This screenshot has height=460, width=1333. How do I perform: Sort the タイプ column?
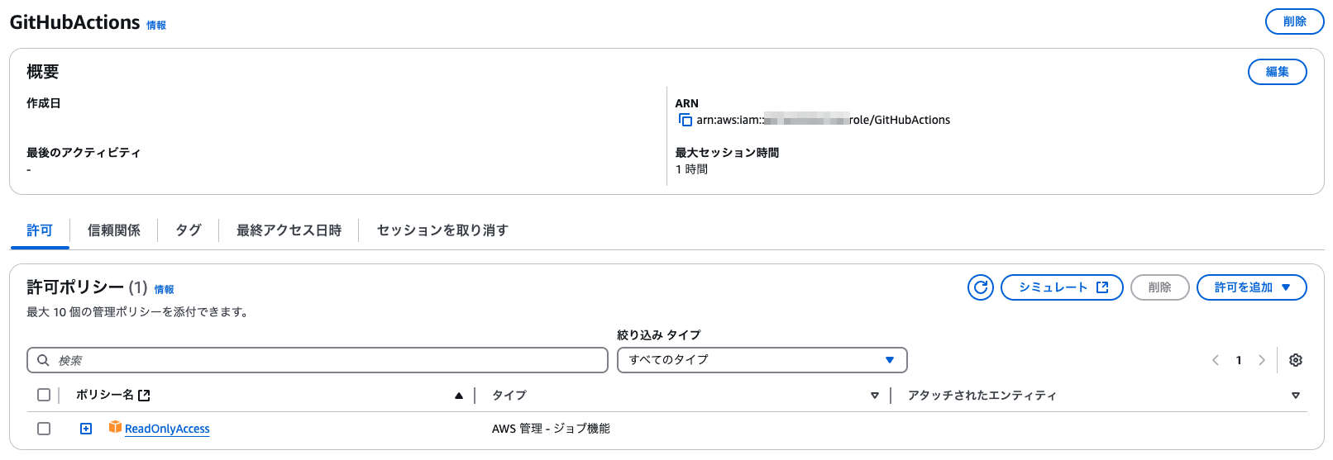click(x=875, y=396)
